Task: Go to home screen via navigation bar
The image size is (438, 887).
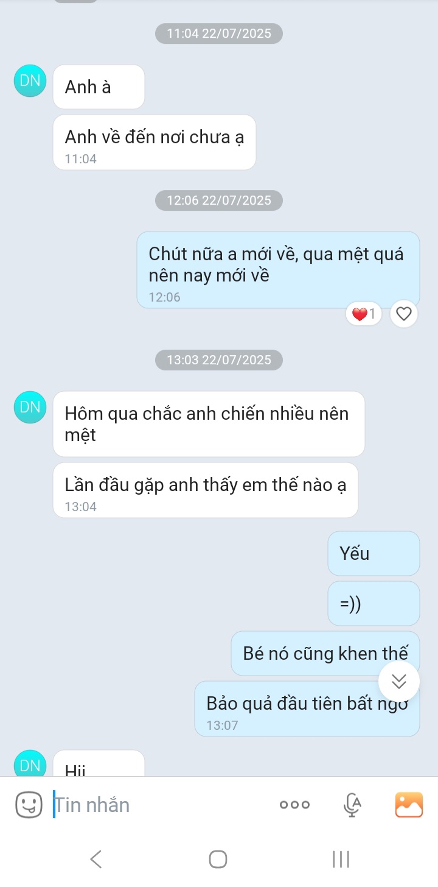Action: (x=218, y=859)
